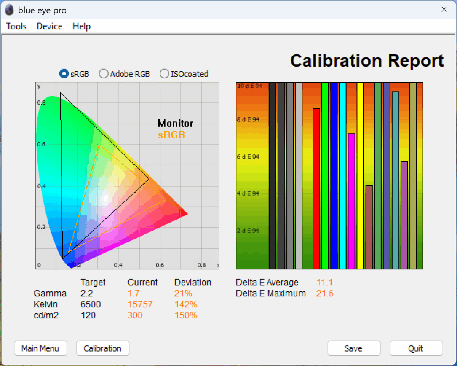Open the Tools menu
Image resolution: width=457 pixels, height=366 pixels.
coord(16,26)
